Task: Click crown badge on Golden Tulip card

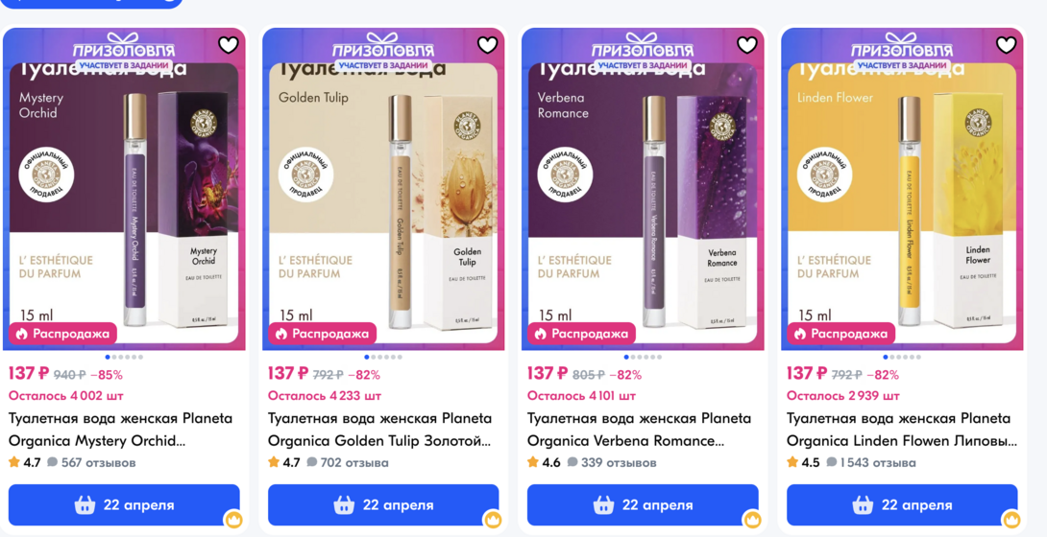Action: click(493, 519)
